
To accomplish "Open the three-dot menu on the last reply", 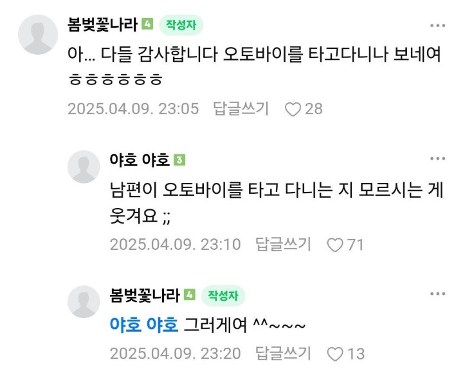I will [437, 294].
